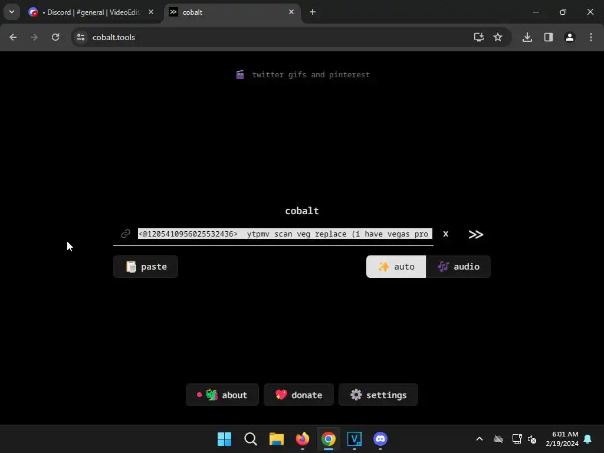The image size is (604, 453).
Task: Switch to Firefox in the taskbar
Action: (303, 439)
